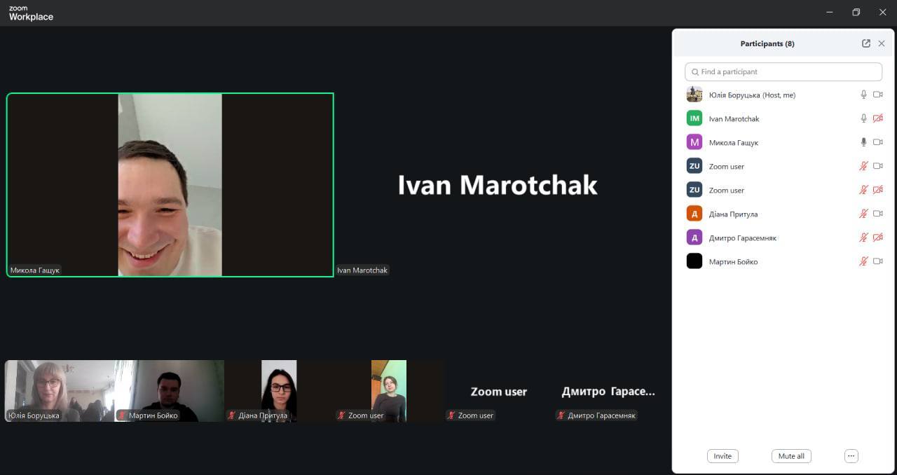Click Мартин Бойко's muted microphone icon

[863, 261]
